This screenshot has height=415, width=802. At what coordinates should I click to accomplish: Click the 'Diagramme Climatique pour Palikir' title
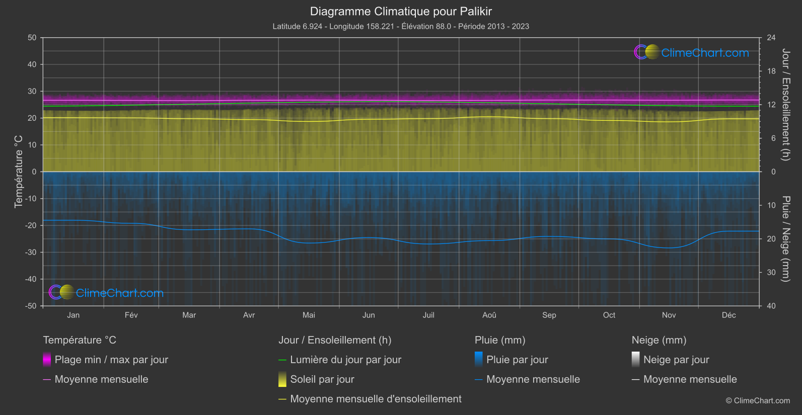[x=401, y=11]
